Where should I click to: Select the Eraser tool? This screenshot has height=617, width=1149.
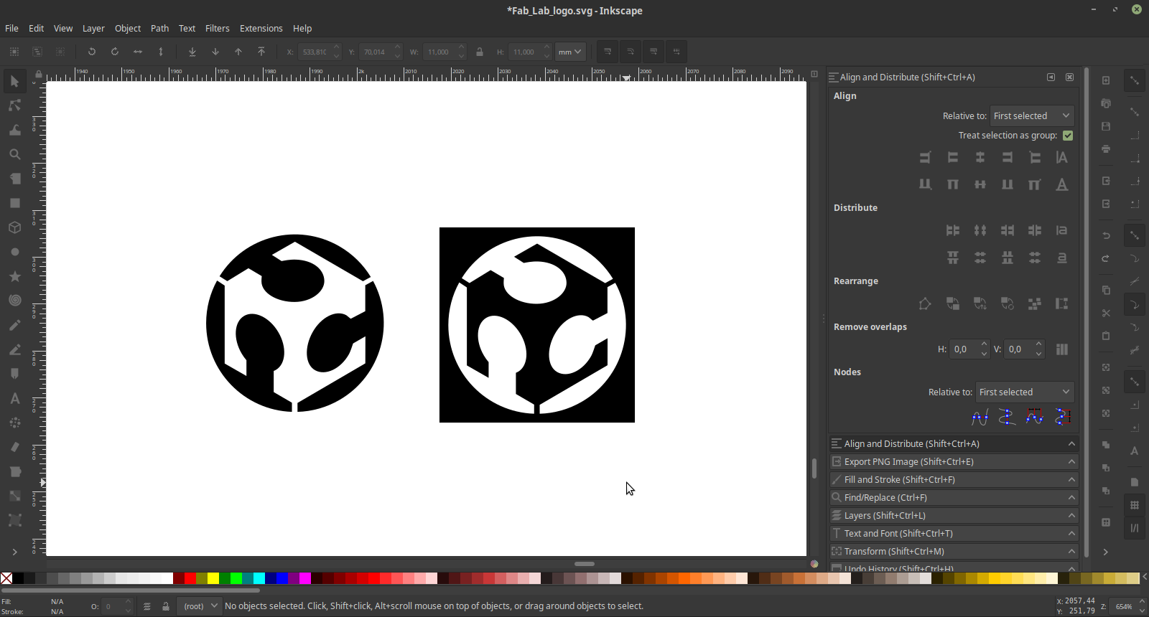(14, 447)
